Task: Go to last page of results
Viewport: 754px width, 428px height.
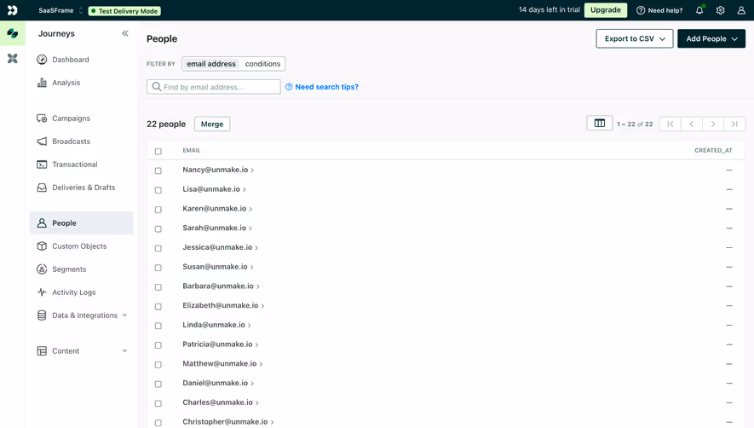Action: tap(734, 124)
